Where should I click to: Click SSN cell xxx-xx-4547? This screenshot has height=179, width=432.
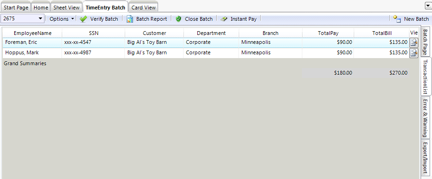(94, 43)
